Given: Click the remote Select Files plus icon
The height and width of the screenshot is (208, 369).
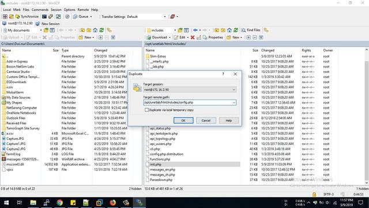Looking at the screenshot, I should pos(248,37).
